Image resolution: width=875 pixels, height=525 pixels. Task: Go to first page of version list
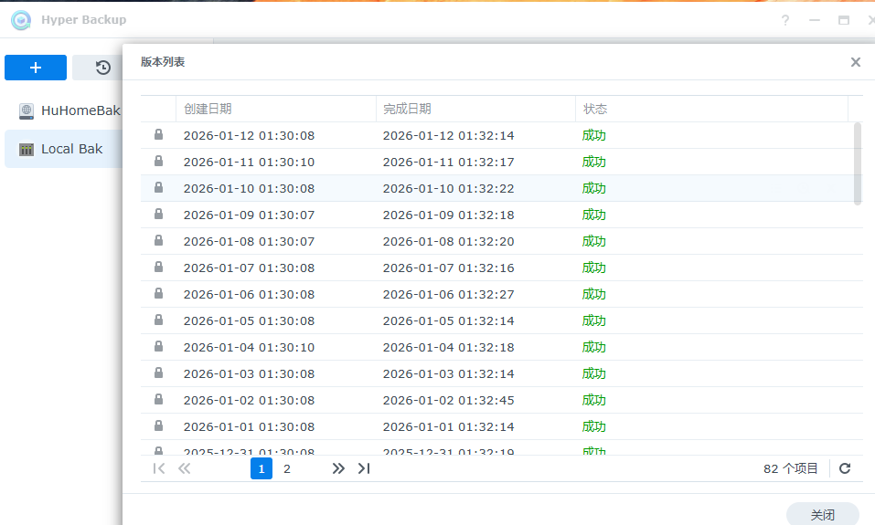tap(159, 468)
